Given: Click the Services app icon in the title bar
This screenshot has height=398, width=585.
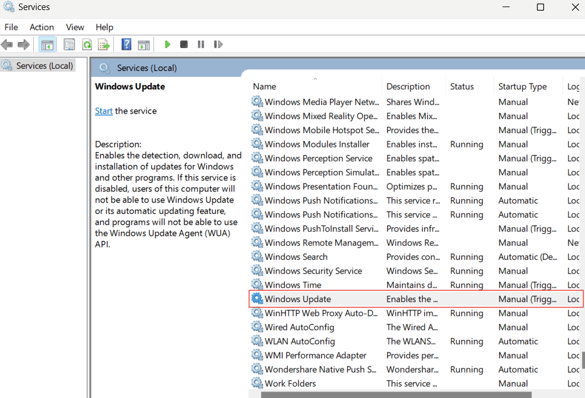Looking at the screenshot, I should 8,7.
